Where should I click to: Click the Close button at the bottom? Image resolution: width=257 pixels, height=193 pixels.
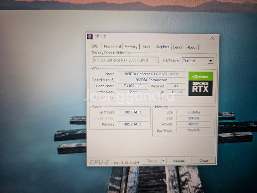click(204, 161)
